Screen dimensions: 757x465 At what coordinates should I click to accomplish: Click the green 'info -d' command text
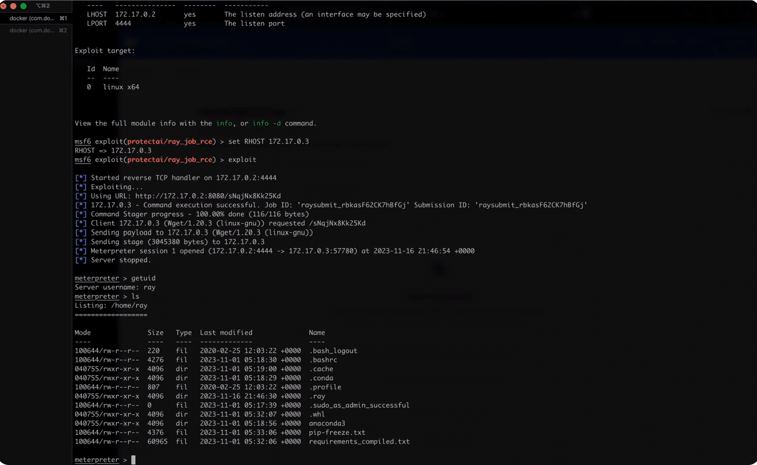coord(267,124)
